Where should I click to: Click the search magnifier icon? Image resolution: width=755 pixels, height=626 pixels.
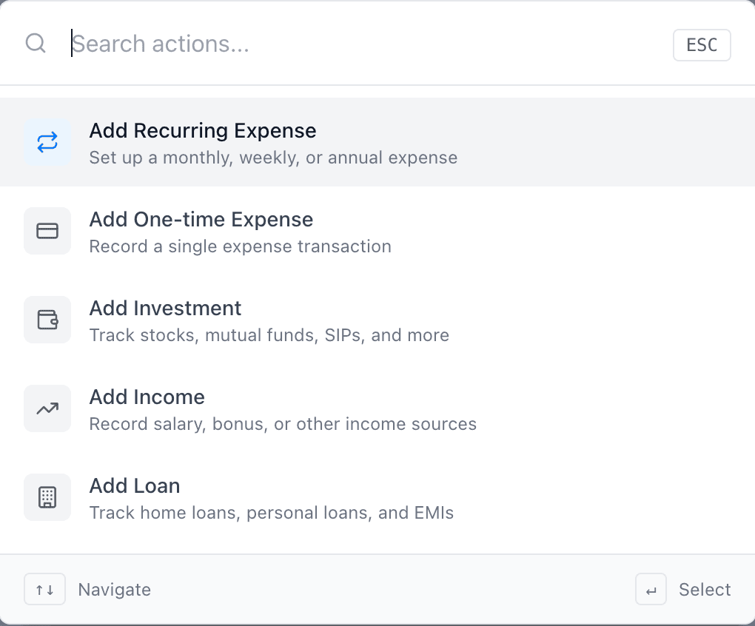[x=36, y=44]
